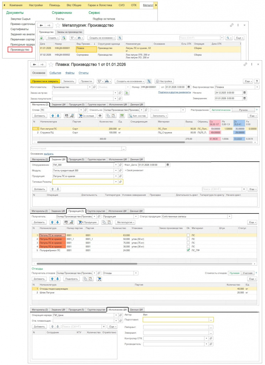
Task: Open calendar icon of Завершение field
Action: tap(245, 98)
